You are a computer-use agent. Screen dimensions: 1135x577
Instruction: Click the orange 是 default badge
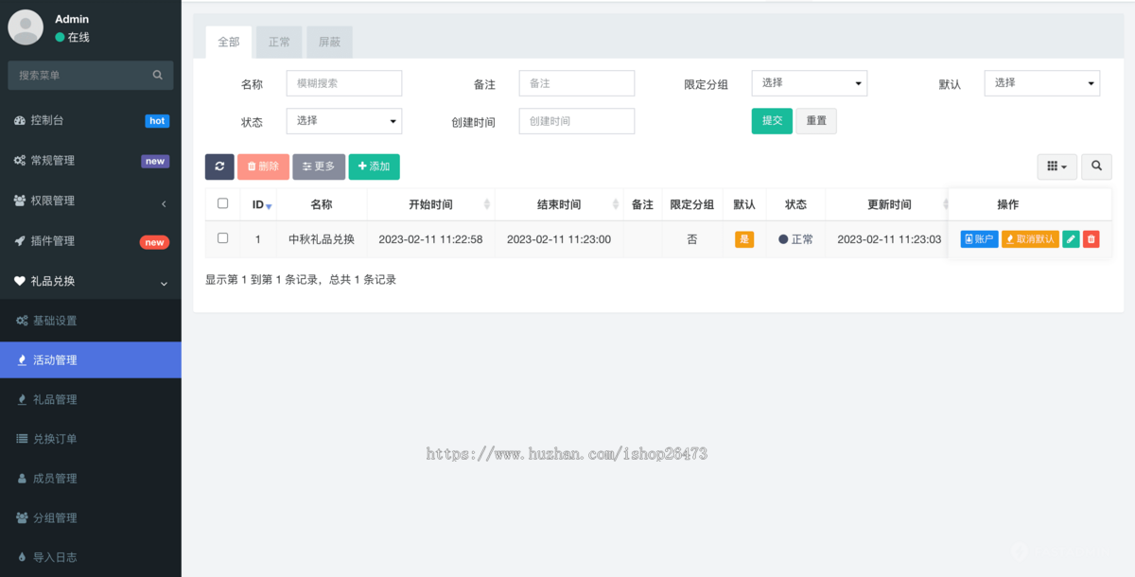(x=744, y=239)
